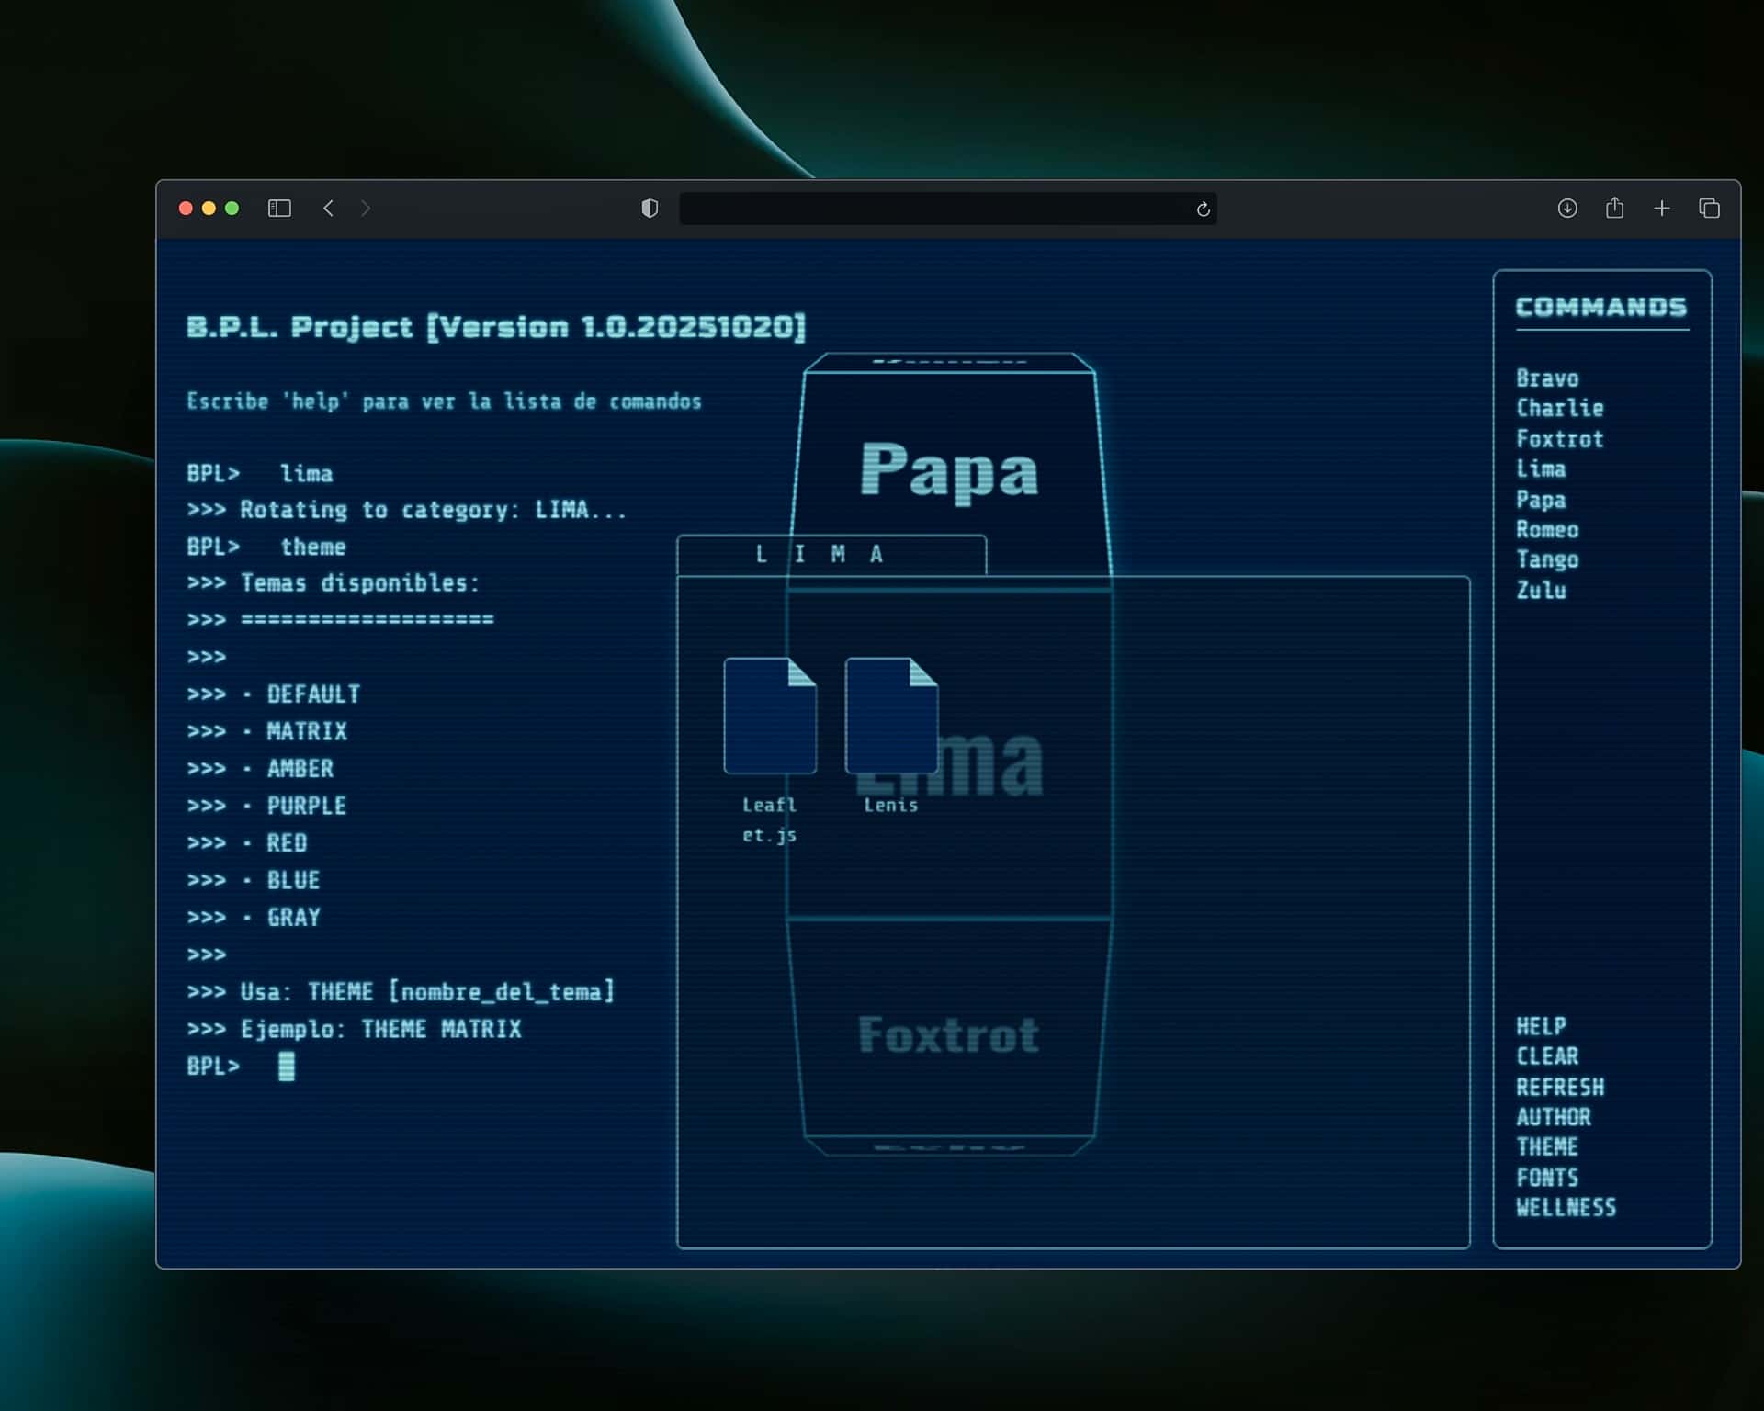1764x1411 pixels.
Task: Click the share icon
Action: [1614, 209]
